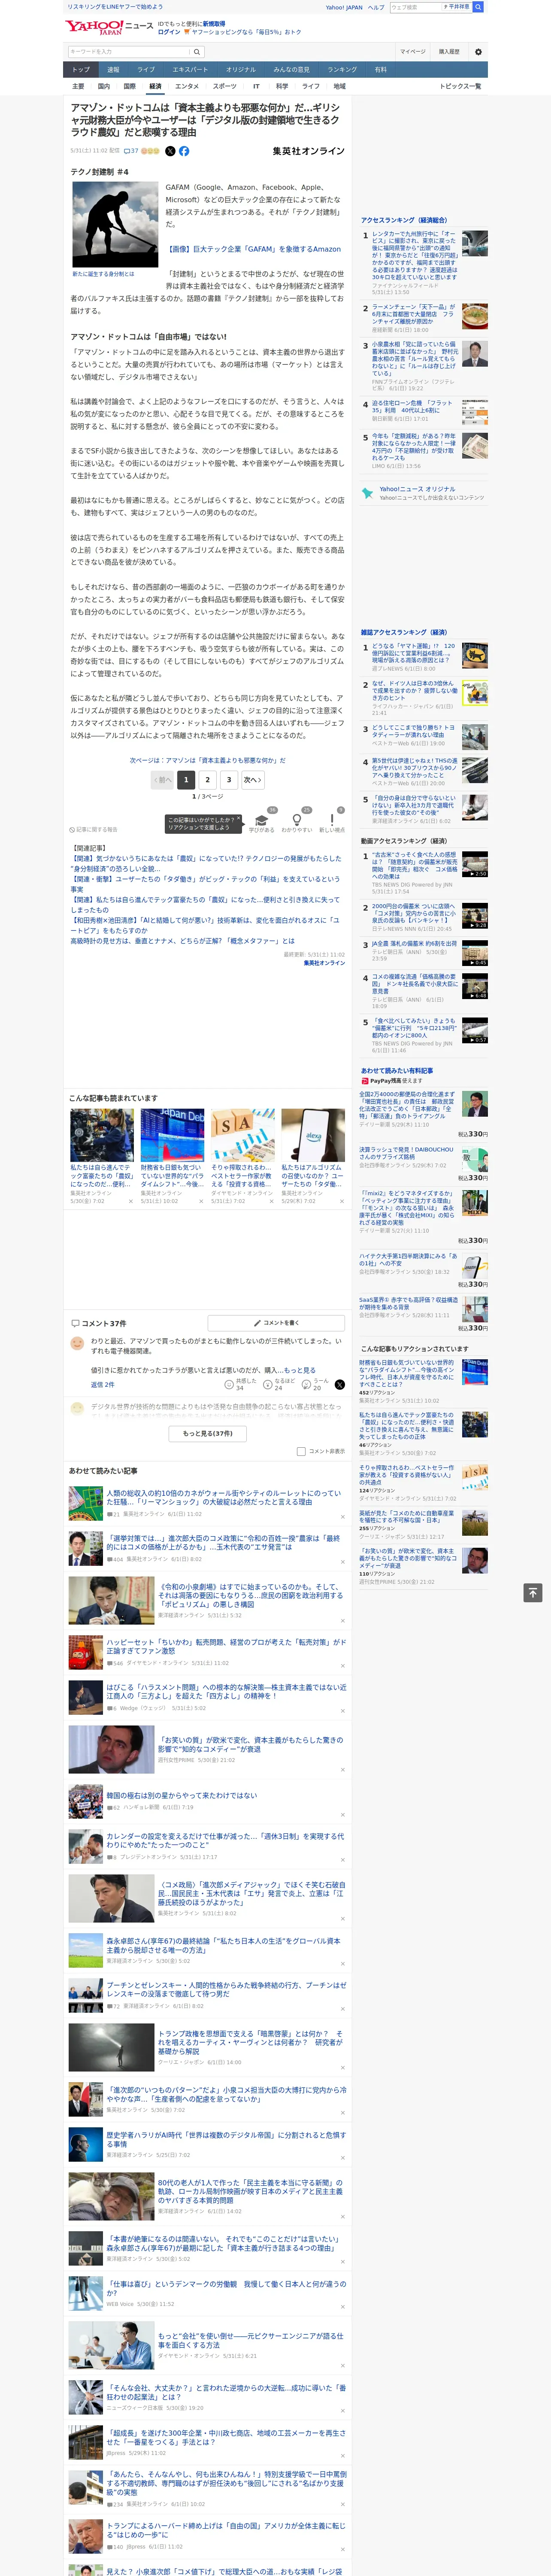Open the IT category

pyautogui.click(x=256, y=86)
